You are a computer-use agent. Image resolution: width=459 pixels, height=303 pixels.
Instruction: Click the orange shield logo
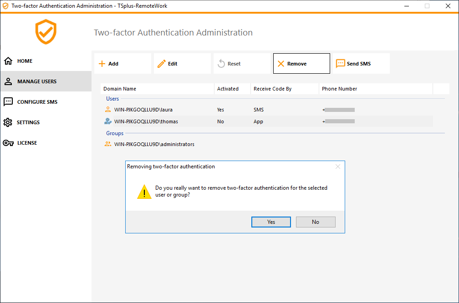pos(46,32)
